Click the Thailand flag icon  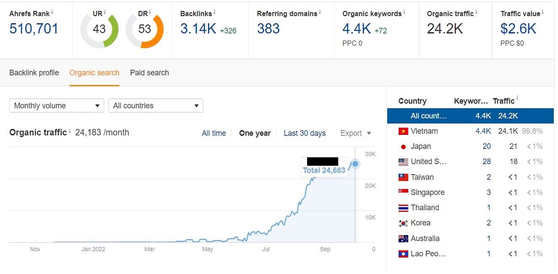pyautogui.click(x=403, y=208)
